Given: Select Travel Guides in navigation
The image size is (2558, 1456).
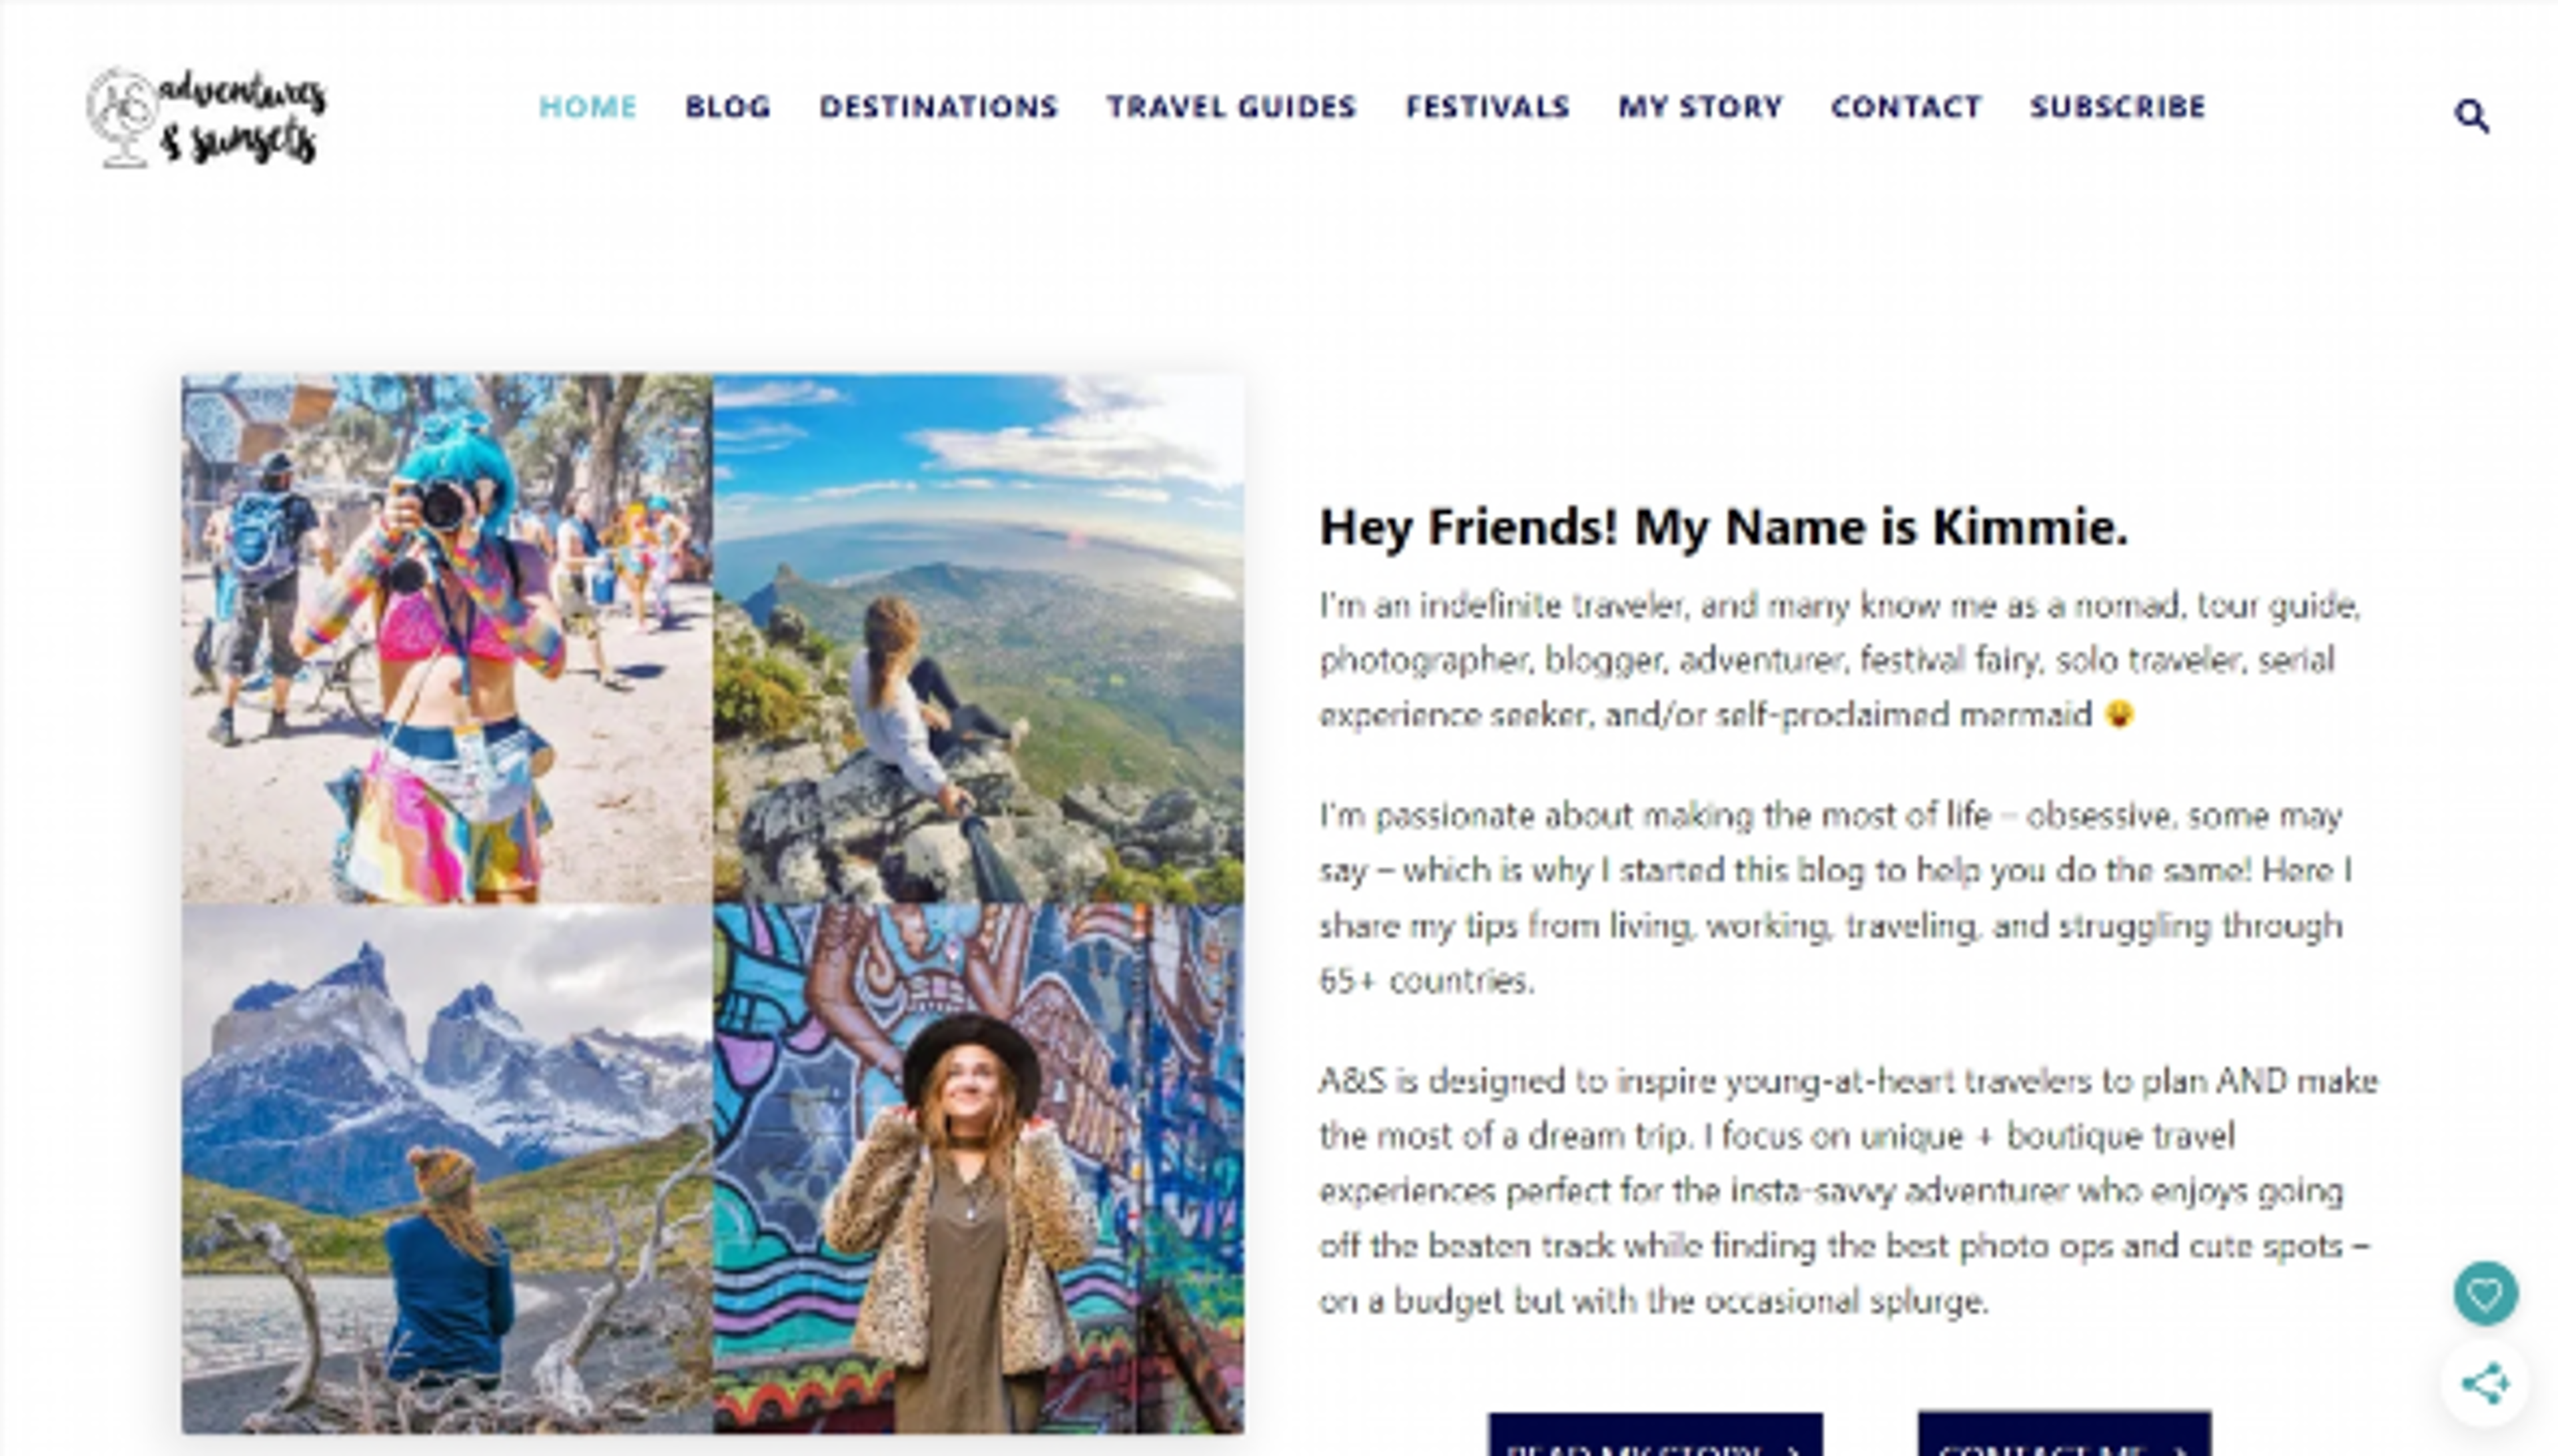Looking at the screenshot, I should click(x=1231, y=106).
